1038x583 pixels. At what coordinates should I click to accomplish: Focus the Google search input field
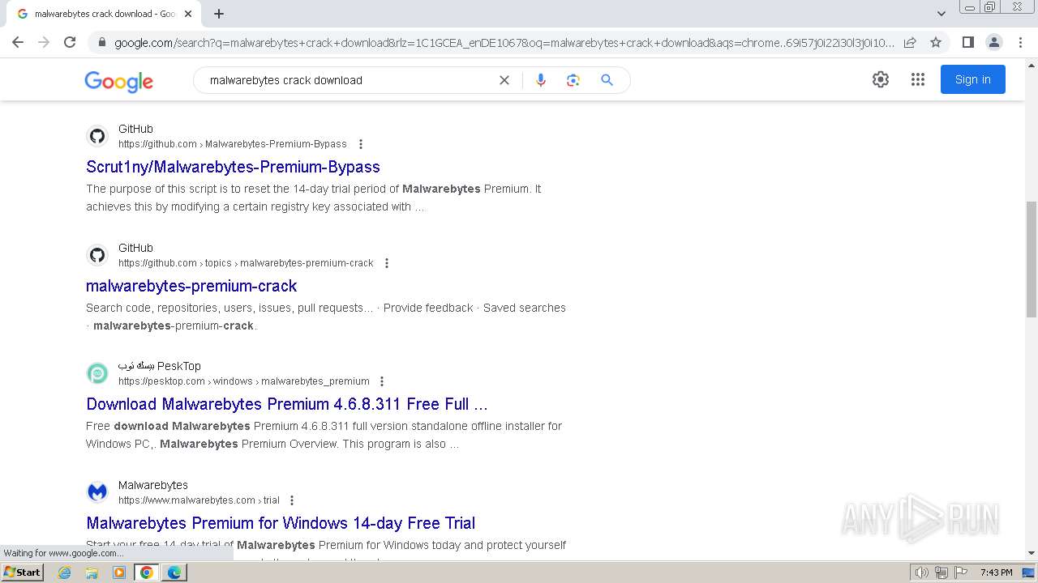coord(349,80)
